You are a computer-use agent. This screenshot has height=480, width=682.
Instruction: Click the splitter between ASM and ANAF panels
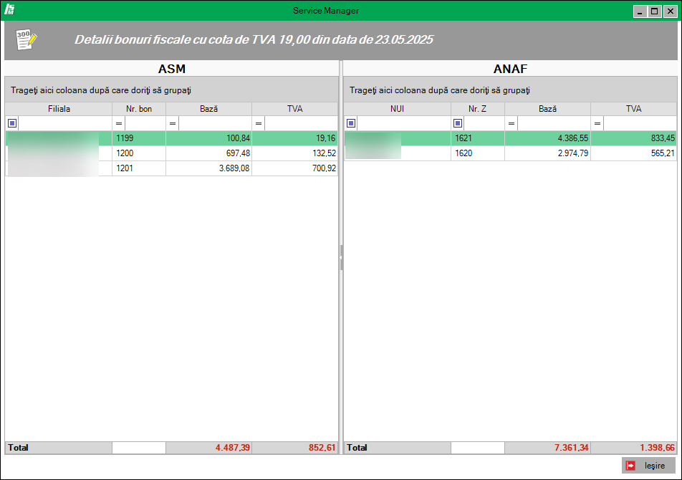pos(341,256)
